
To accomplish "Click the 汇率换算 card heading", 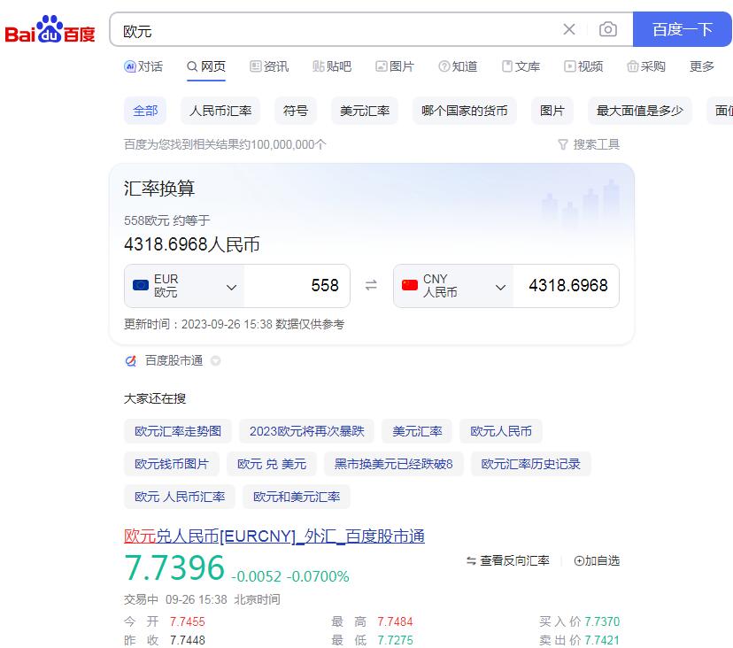I will (159, 189).
